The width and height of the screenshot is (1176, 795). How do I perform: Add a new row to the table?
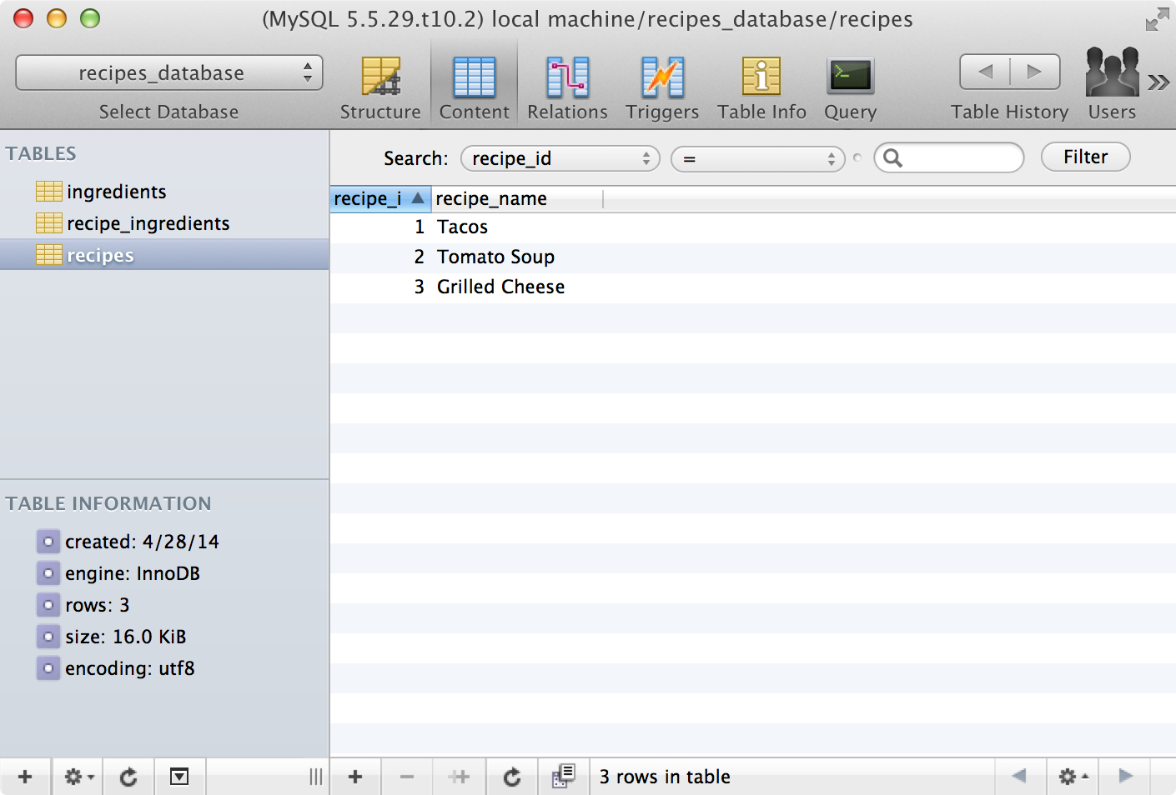(355, 777)
